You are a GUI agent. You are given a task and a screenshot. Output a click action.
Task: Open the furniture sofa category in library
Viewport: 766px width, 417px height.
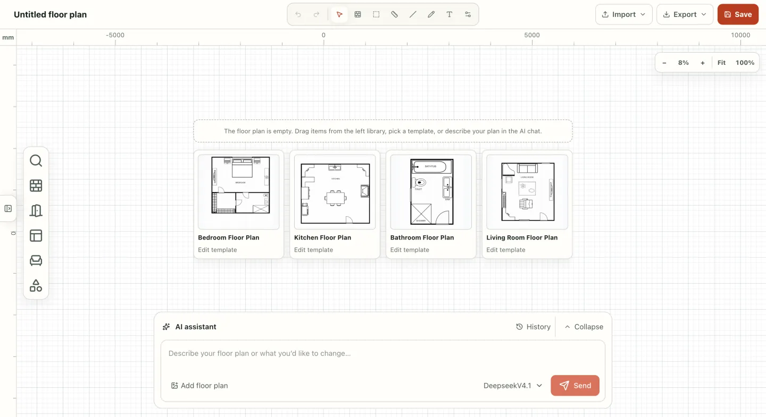click(36, 260)
